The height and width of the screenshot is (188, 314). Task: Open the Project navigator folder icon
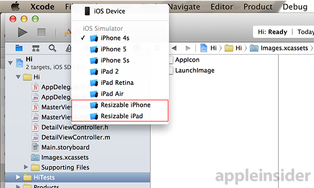click(19, 48)
